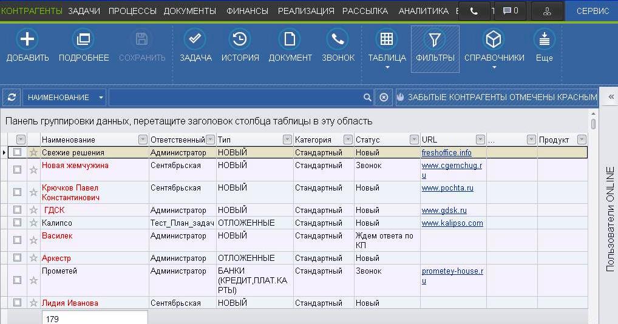Click the vertical scrollbar thumb of the table

(x=593, y=124)
